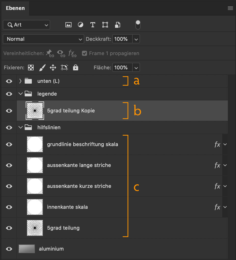Select aussenkante lange striche layer name

[x=79, y=165]
